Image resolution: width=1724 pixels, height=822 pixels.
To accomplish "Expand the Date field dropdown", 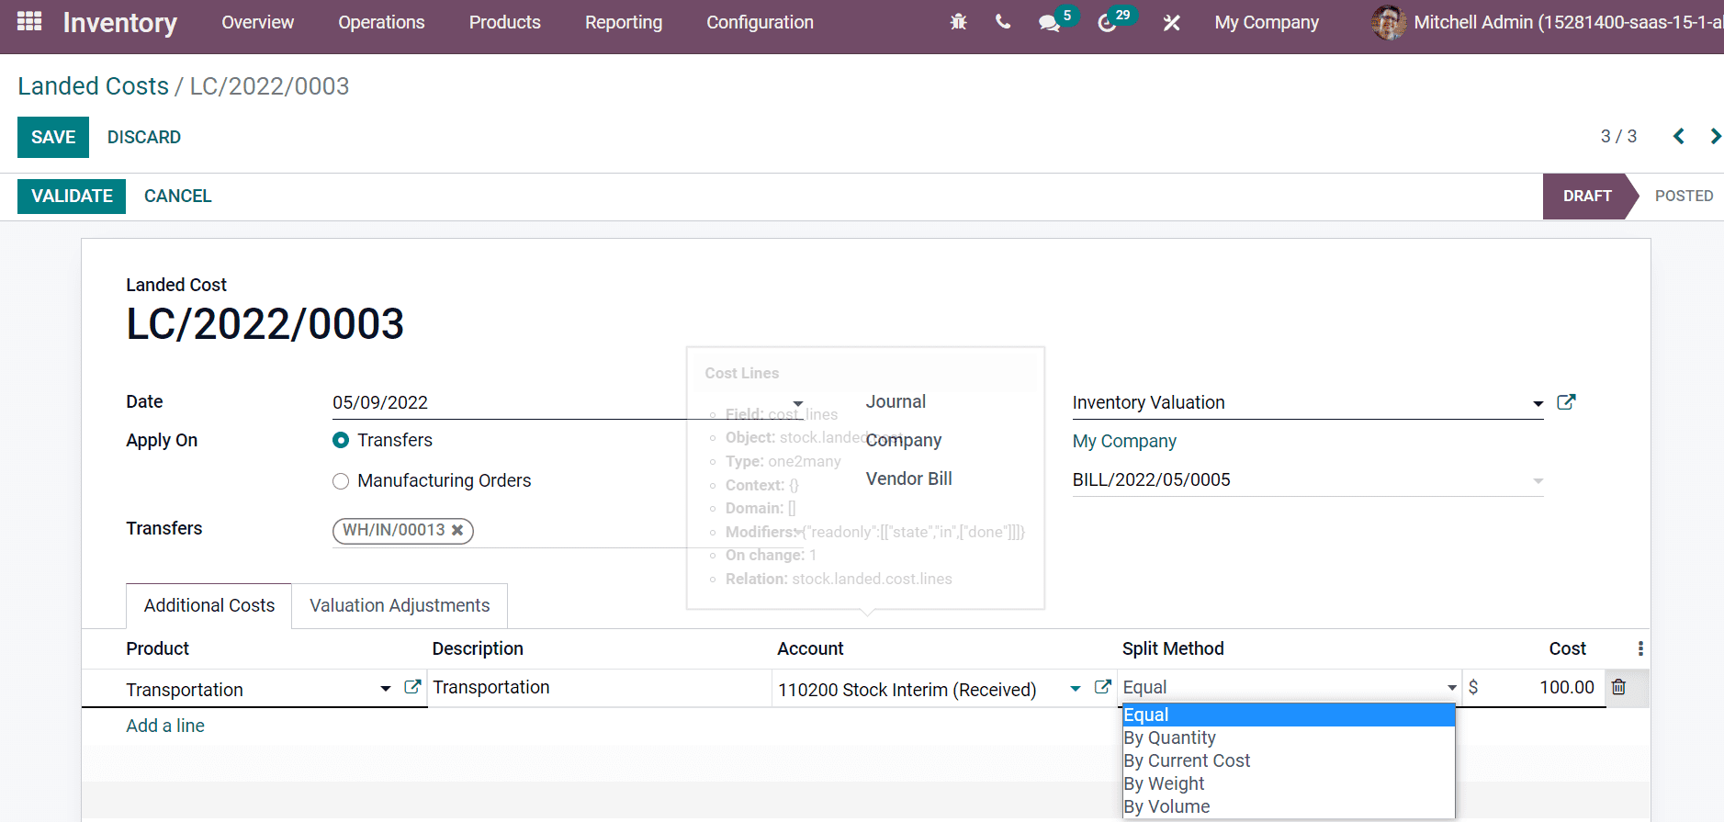I will tap(798, 403).
